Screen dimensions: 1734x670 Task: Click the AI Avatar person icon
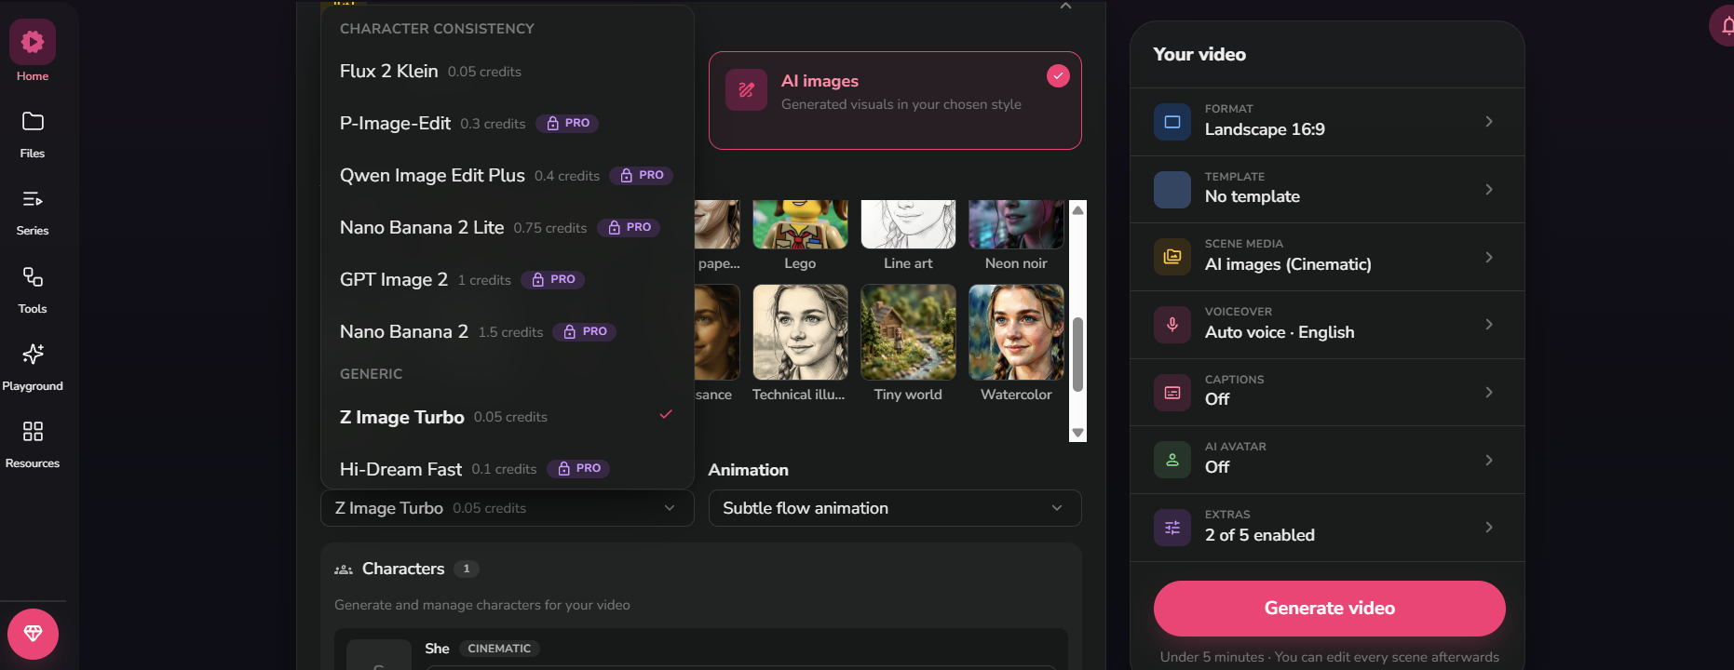(1172, 460)
